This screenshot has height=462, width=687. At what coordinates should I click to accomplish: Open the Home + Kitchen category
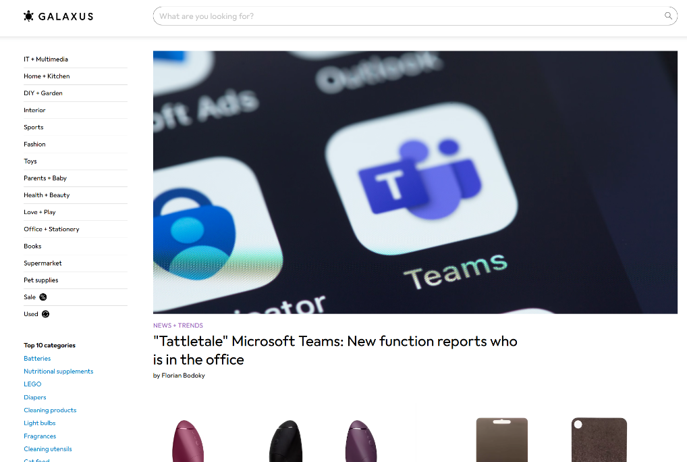(x=47, y=76)
